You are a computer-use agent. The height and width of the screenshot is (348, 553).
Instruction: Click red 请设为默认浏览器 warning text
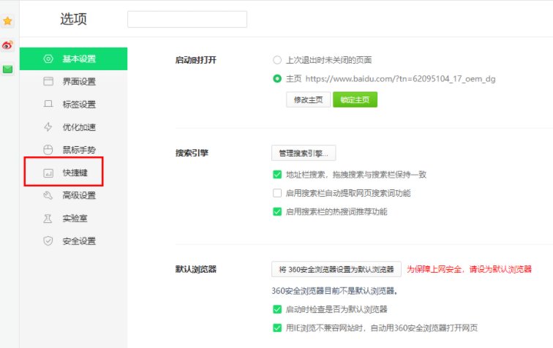coord(469,269)
